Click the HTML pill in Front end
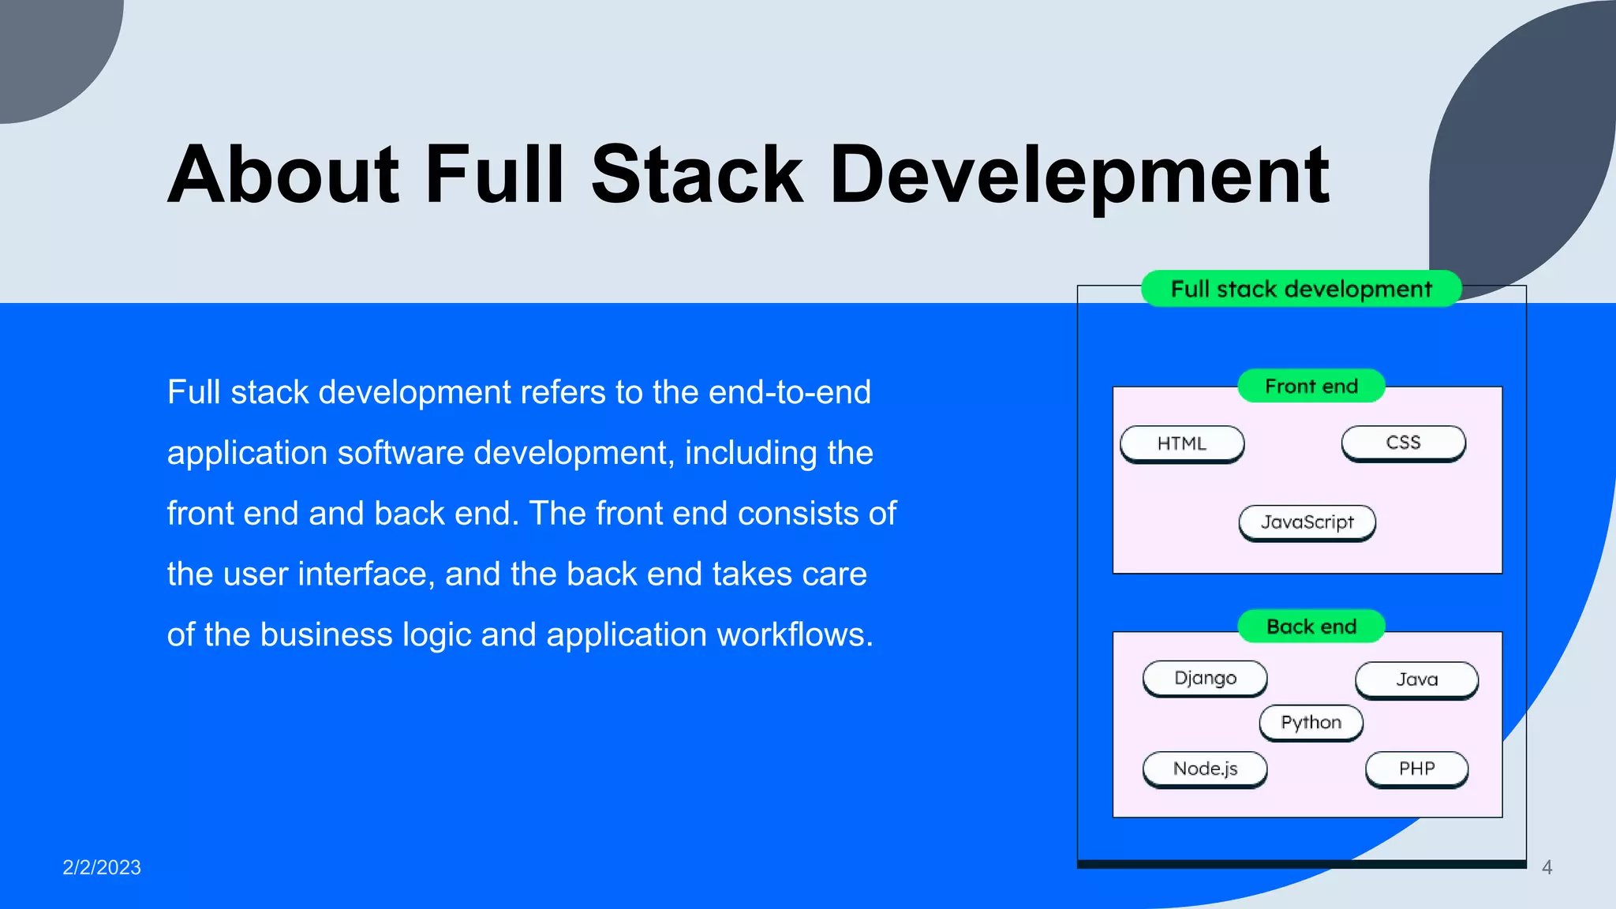 point(1181,443)
